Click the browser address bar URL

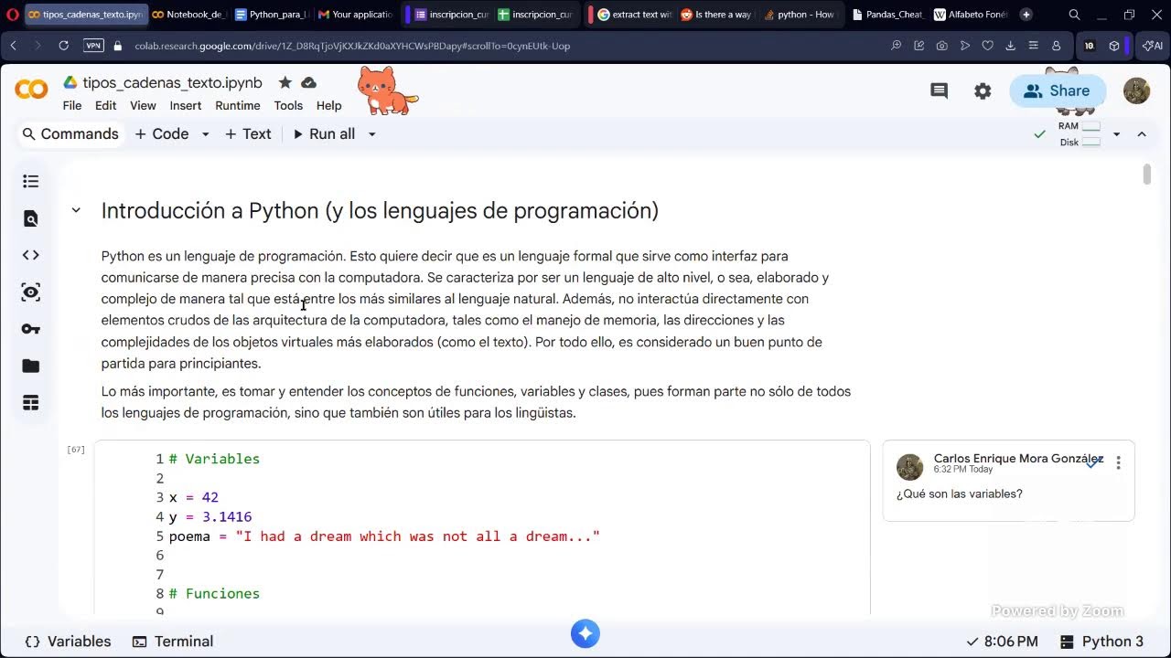point(352,46)
